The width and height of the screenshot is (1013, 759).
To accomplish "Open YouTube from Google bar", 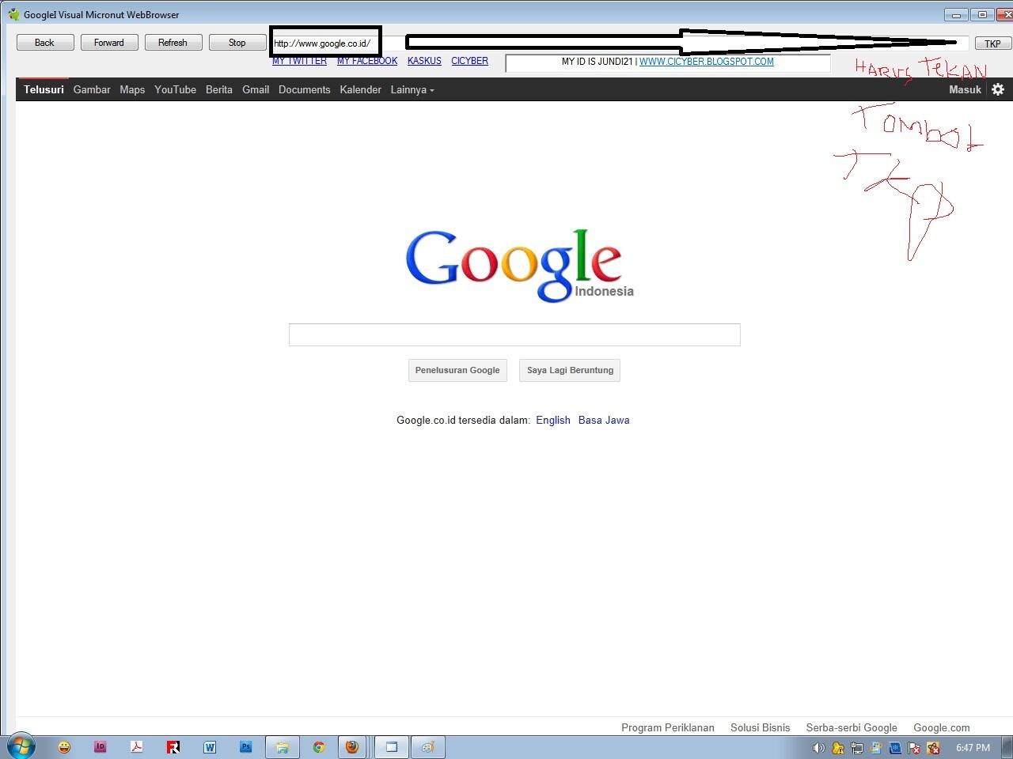I will 175,90.
